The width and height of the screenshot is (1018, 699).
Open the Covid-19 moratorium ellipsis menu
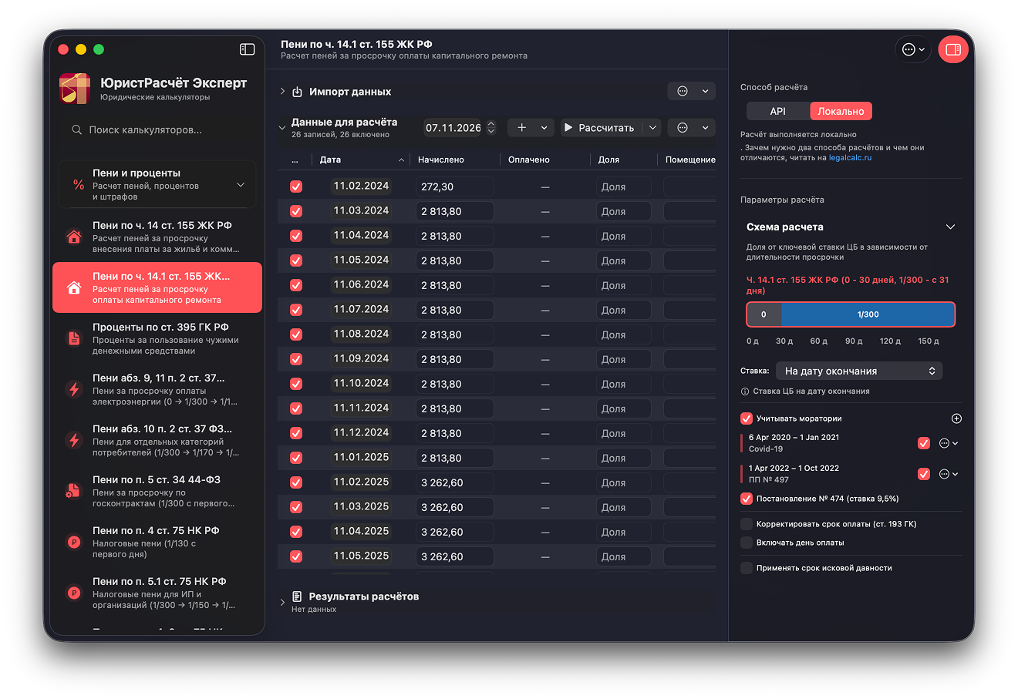pyautogui.click(x=949, y=443)
